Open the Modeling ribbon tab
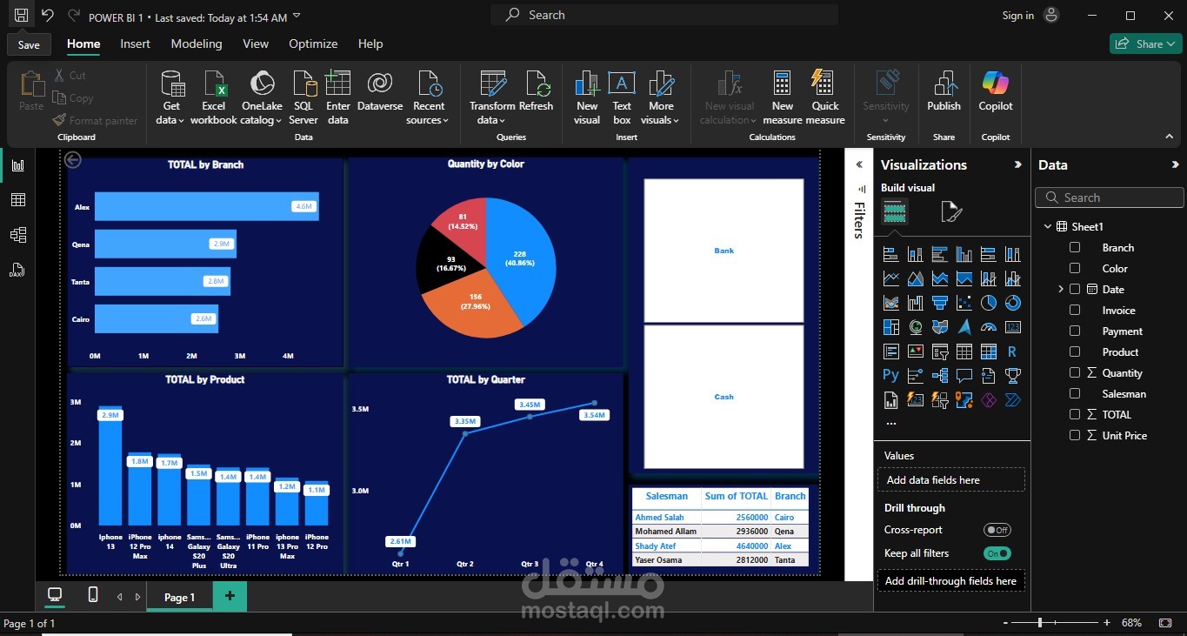Image resolution: width=1187 pixels, height=636 pixels. pos(197,44)
